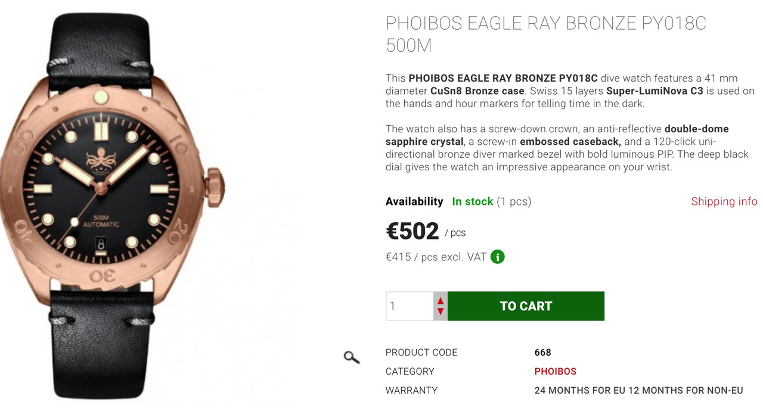Screen dimensions: 763x408
Task: Click the €415 excl. VAT price
Action: tap(436, 257)
